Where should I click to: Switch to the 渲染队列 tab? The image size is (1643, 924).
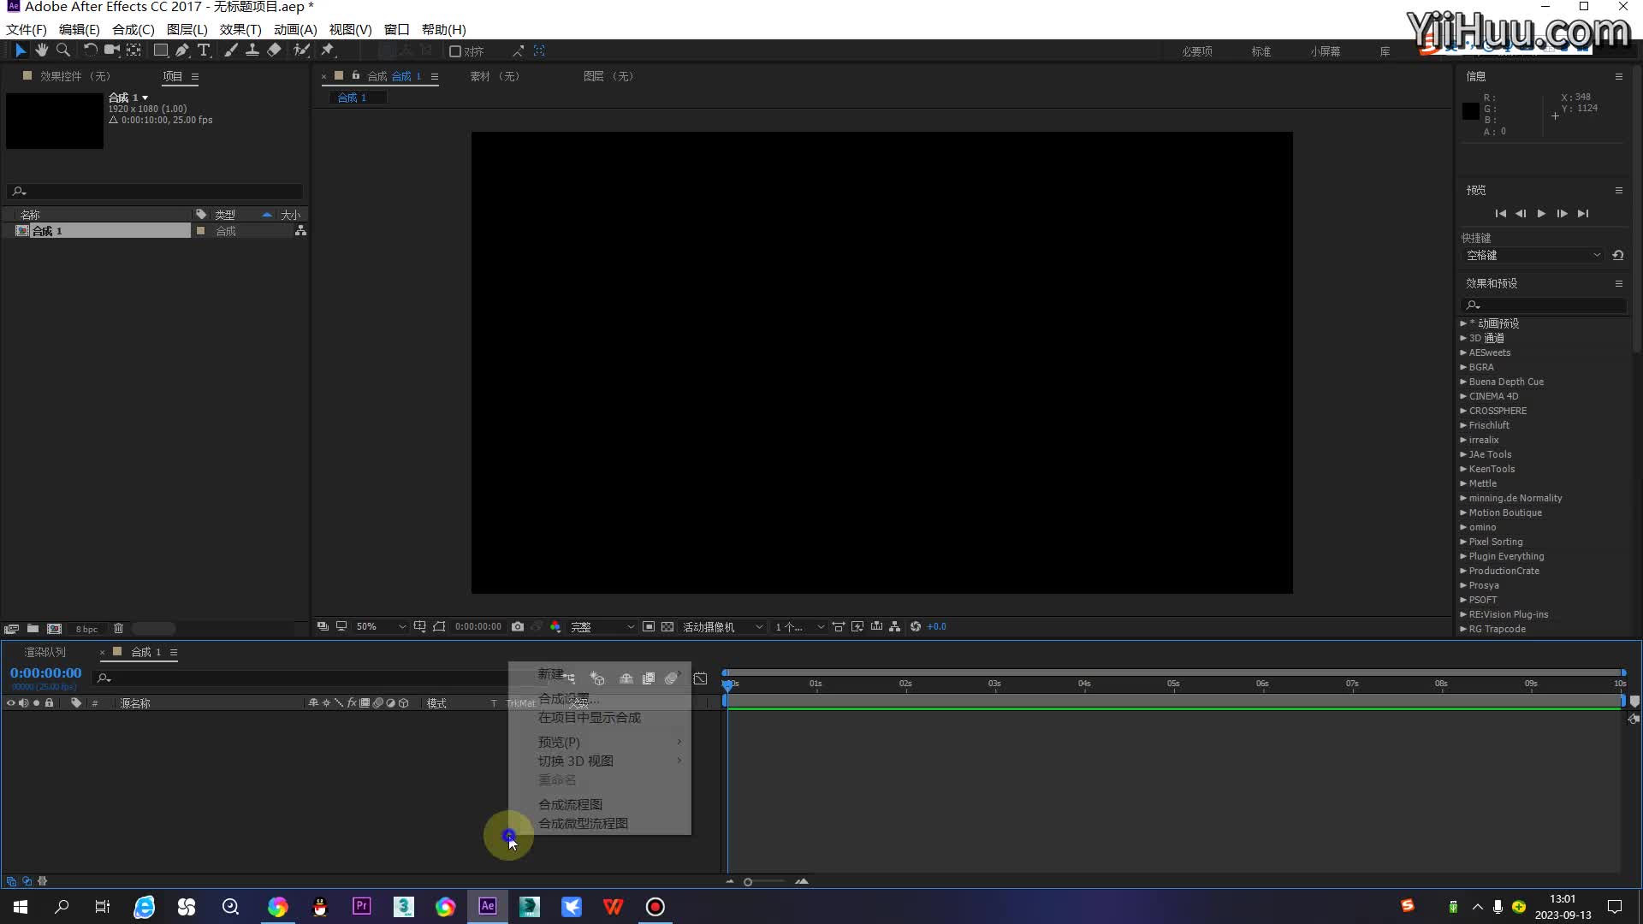[x=44, y=652]
